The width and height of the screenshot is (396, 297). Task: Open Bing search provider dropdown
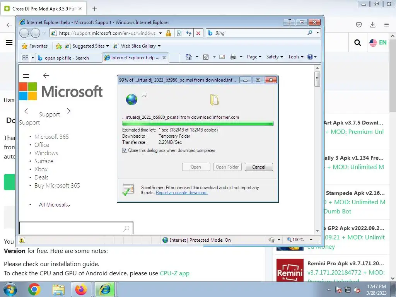(317, 32)
